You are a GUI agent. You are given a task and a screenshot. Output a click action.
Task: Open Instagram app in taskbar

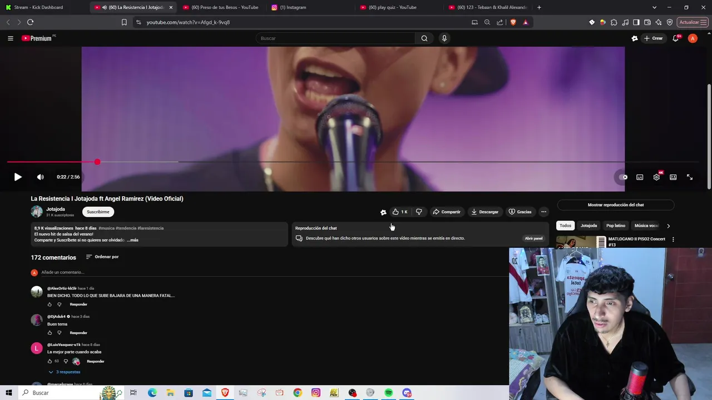pyautogui.click(x=316, y=393)
